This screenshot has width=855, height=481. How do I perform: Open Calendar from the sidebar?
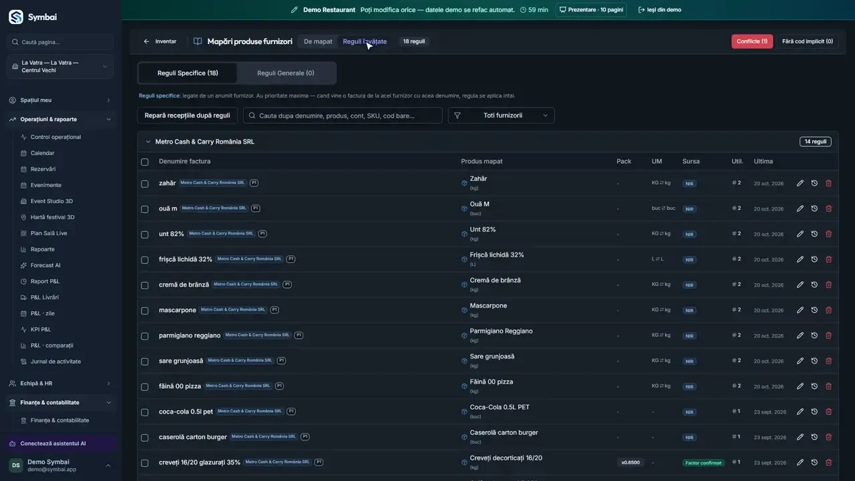[x=42, y=153]
